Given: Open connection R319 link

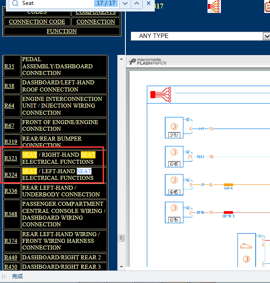Looking at the screenshot, I should pos(11,141).
